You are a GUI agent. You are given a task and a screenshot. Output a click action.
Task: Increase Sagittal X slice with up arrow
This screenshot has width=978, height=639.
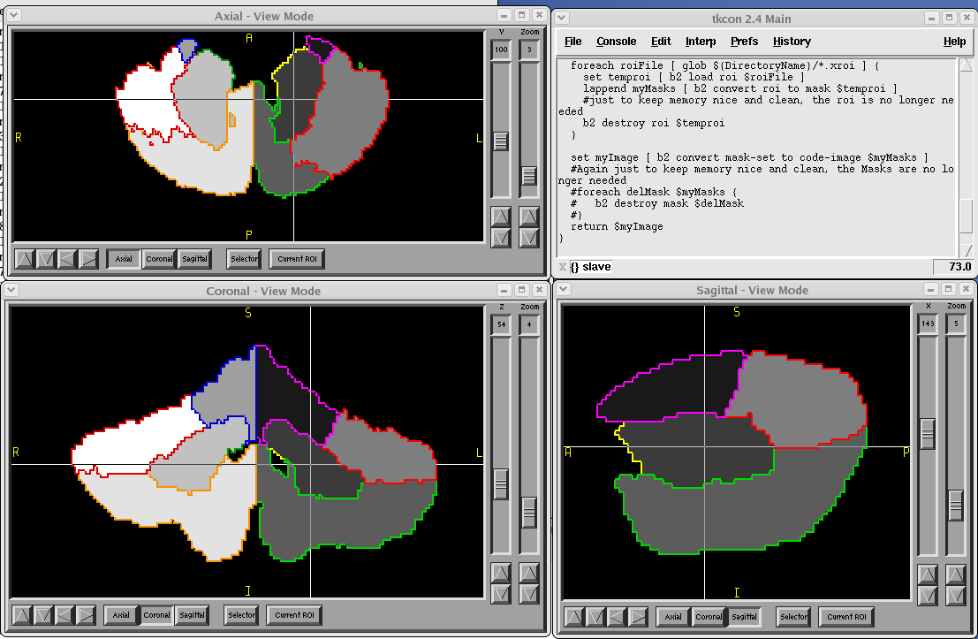pos(928,575)
